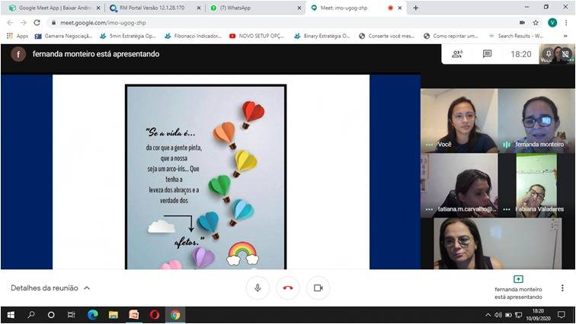The image size is (576, 324).
Task: Select Fabiana Valadares' video tile
Action: (x=536, y=185)
